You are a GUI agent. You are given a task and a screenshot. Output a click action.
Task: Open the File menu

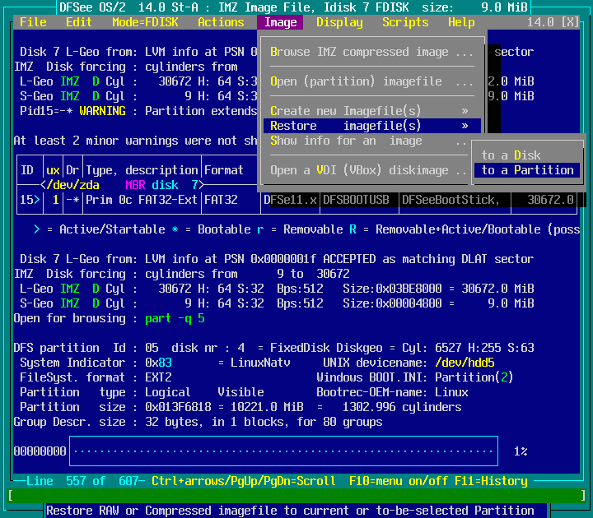coord(33,22)
